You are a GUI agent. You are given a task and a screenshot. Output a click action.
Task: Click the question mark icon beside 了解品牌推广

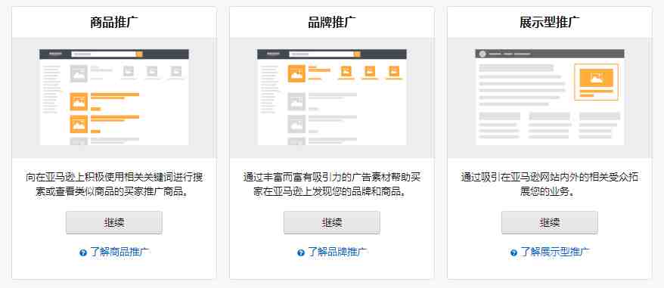pyautogui.click(x=301, y=252)
